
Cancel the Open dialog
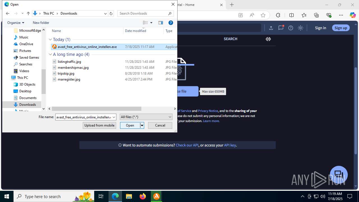coord(160,125)
